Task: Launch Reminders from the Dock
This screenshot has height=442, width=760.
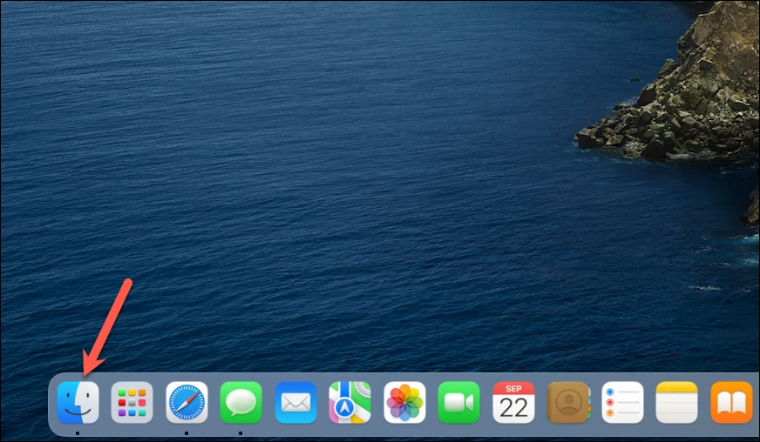Action: [x=623, y=402]
